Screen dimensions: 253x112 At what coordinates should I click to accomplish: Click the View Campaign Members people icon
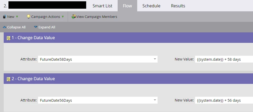point(74,17)
